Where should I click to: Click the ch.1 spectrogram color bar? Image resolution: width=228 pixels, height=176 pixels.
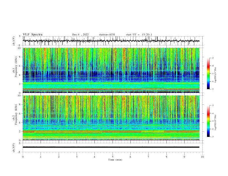(208, 74)
